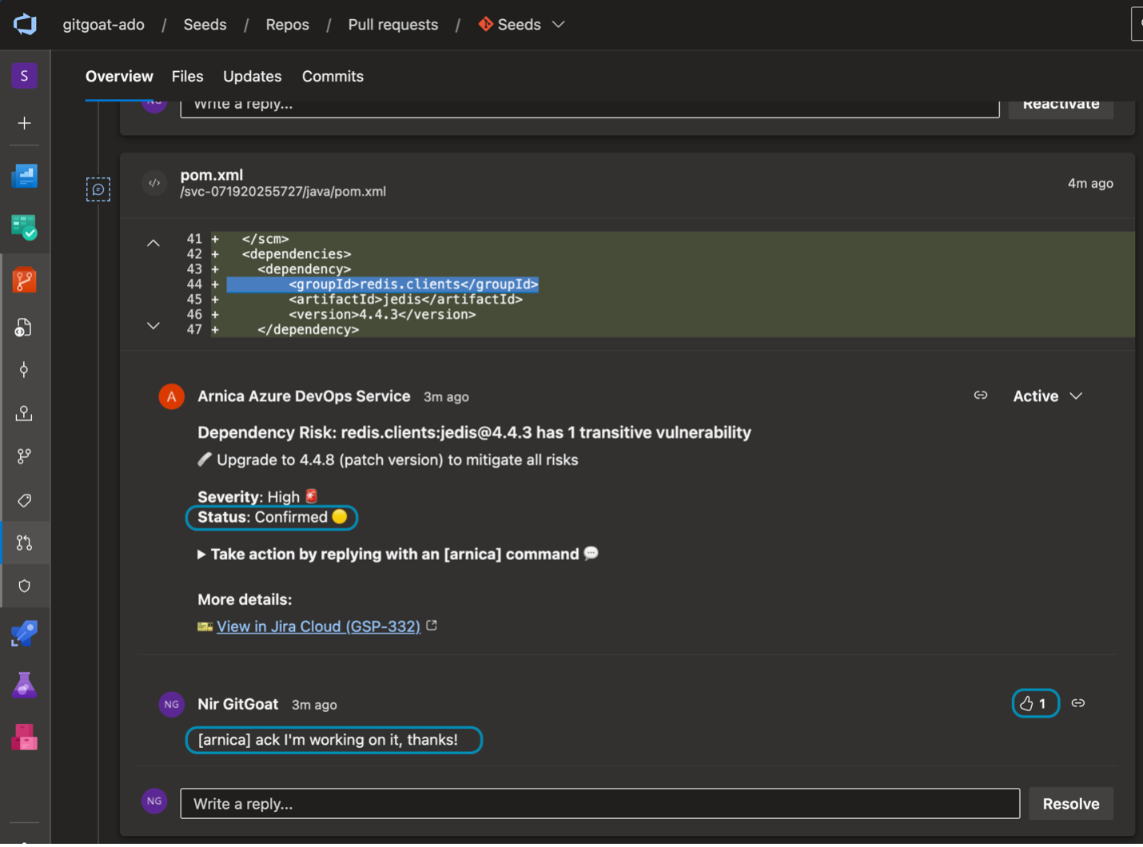Image resolution: width=1143 pixels, height=847 pixels.
Task: Click the code file icon beside pom.xml
Action: [x=154, y=183]
